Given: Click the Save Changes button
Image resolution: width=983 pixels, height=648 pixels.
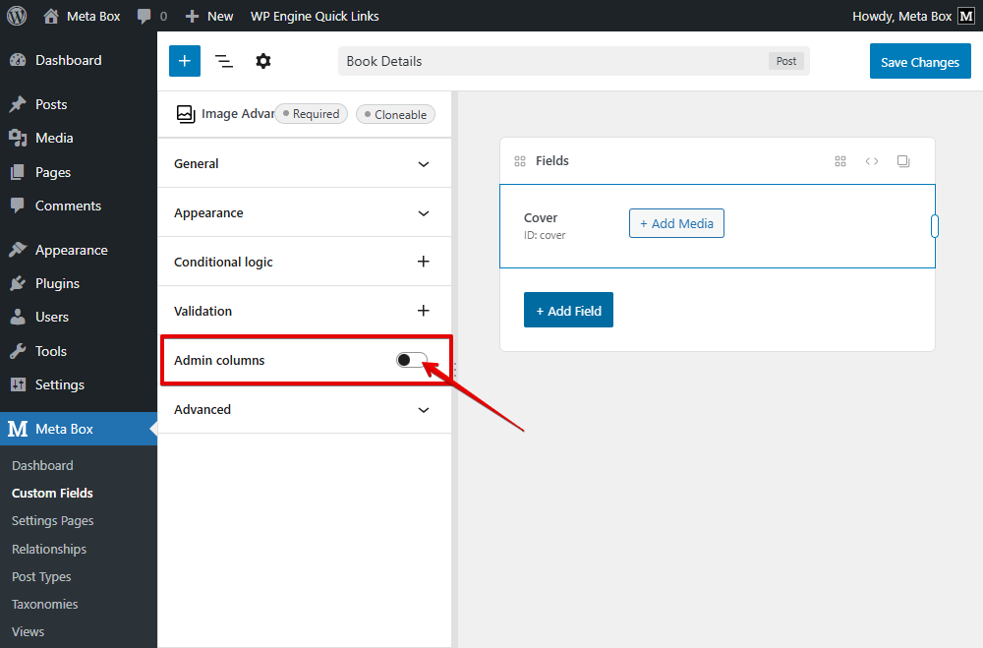Looking at the screenshot, I should tap(920, 61).
